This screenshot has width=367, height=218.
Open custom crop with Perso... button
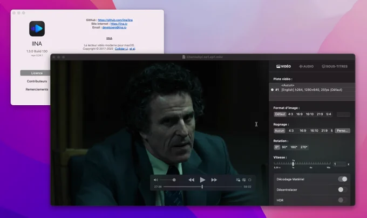tap(342, 131)
